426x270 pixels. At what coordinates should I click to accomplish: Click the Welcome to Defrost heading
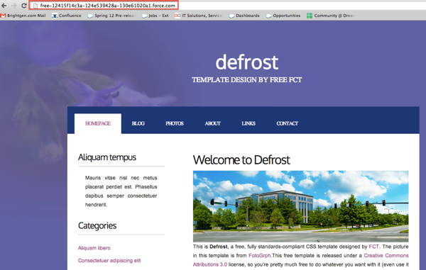(x=241, y=160)
